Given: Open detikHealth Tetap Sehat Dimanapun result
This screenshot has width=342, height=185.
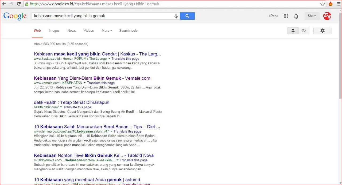Looking at the screenshot, I should point(72,102).
